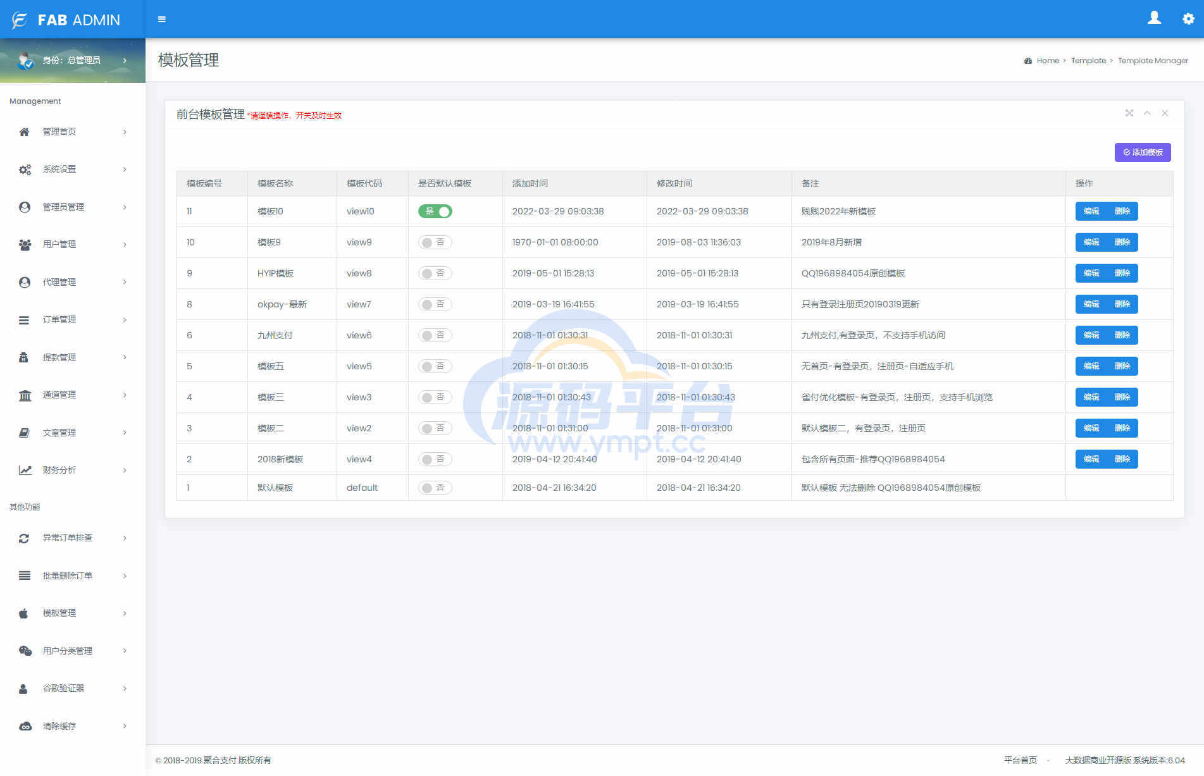Click the home icon beside 管理首页
This screenshot has width=1204, height=776.
point(25,132)
